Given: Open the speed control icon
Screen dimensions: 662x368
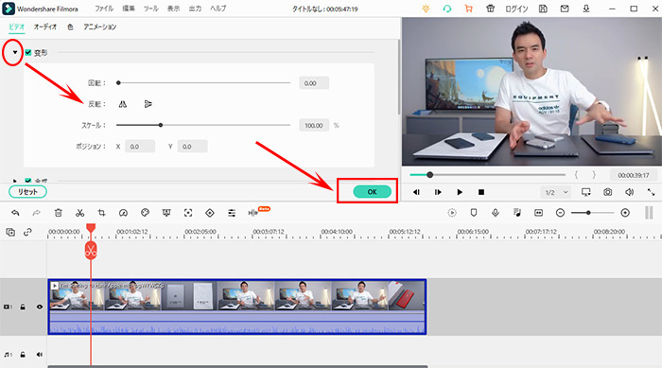Looking at the screenshot, I should (123, 213).
